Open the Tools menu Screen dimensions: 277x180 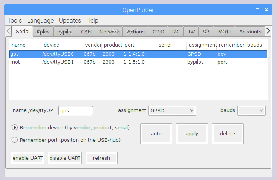[x=15, y=20]
